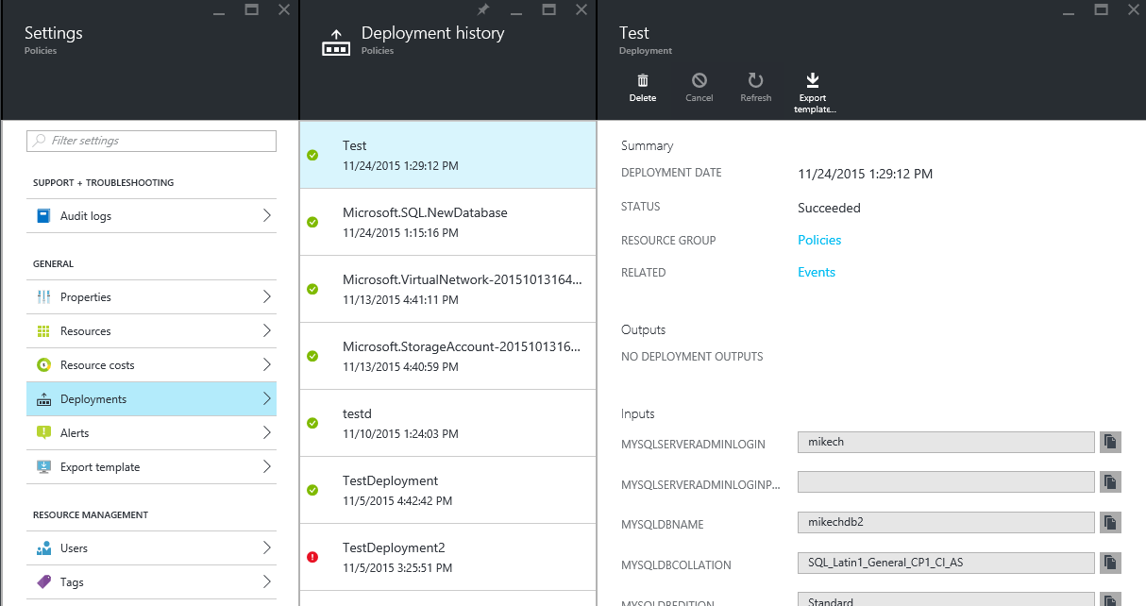The image size is (1146, 606).
Task: Click the Delete deployment trash icon
Action: (x=643, y=81)
